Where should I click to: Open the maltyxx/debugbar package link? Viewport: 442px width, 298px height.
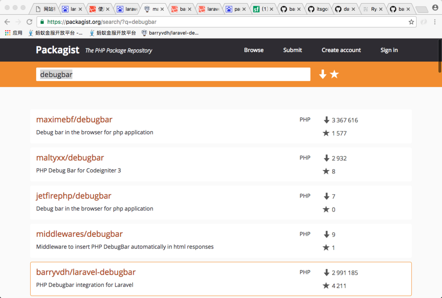pyautogui.click(x=70, y=158)
